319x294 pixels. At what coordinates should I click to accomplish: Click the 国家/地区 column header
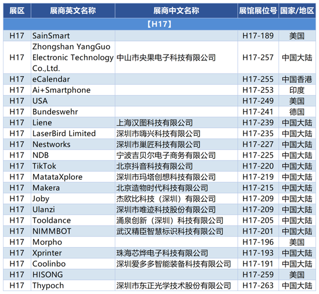(297, 10)
